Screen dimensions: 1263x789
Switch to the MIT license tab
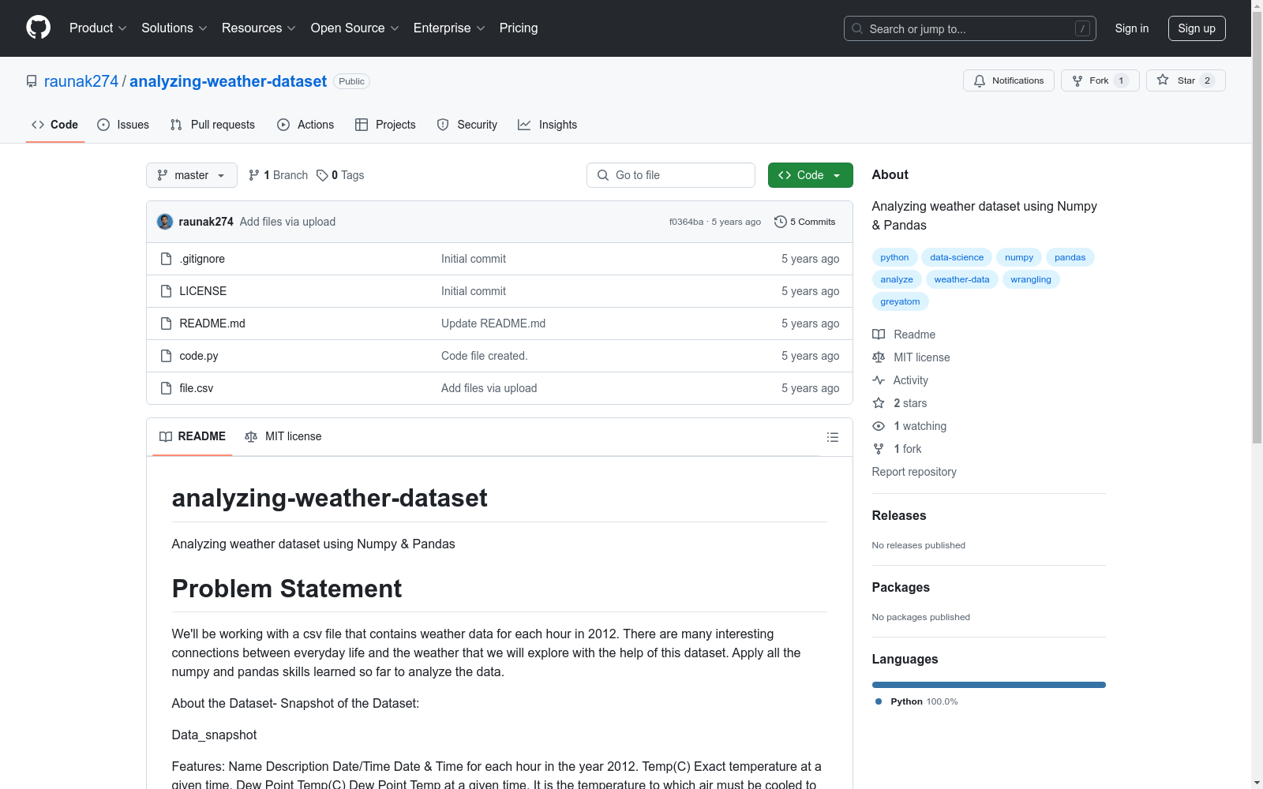click(283, 436)
